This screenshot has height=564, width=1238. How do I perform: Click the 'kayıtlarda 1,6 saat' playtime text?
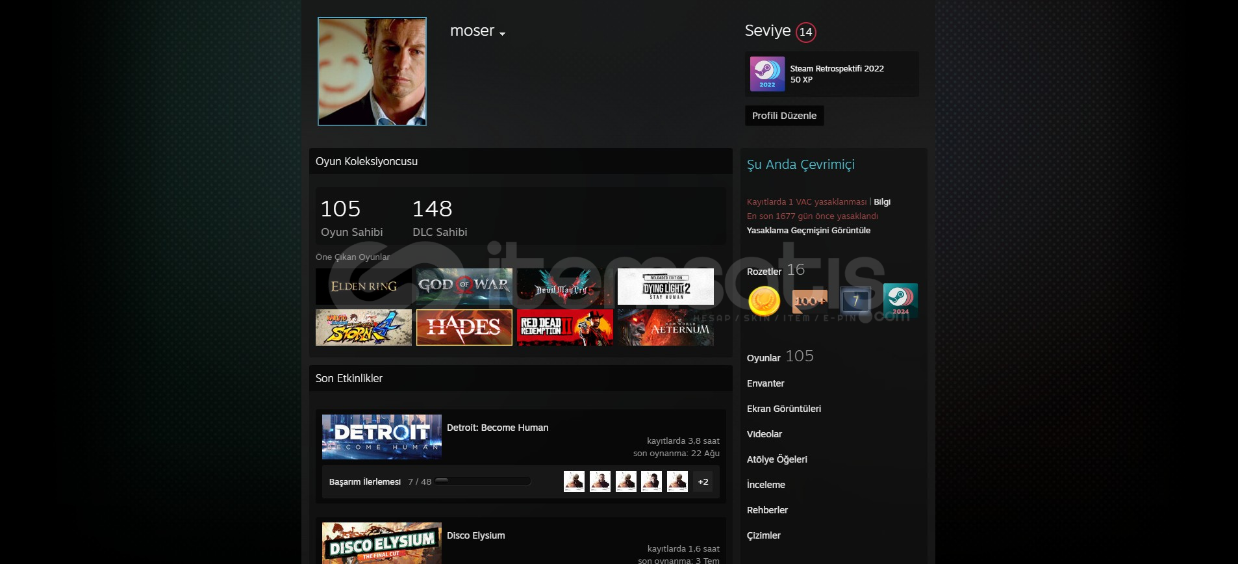[x=683, y=548]
